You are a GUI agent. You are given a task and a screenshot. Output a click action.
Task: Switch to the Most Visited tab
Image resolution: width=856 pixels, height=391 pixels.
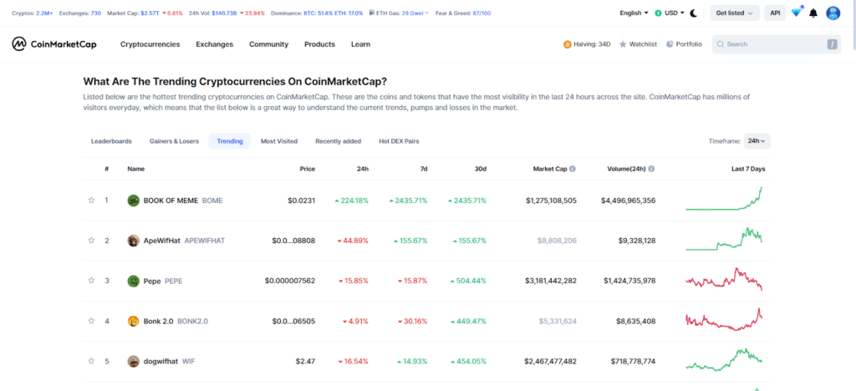[x=279, y=141]
